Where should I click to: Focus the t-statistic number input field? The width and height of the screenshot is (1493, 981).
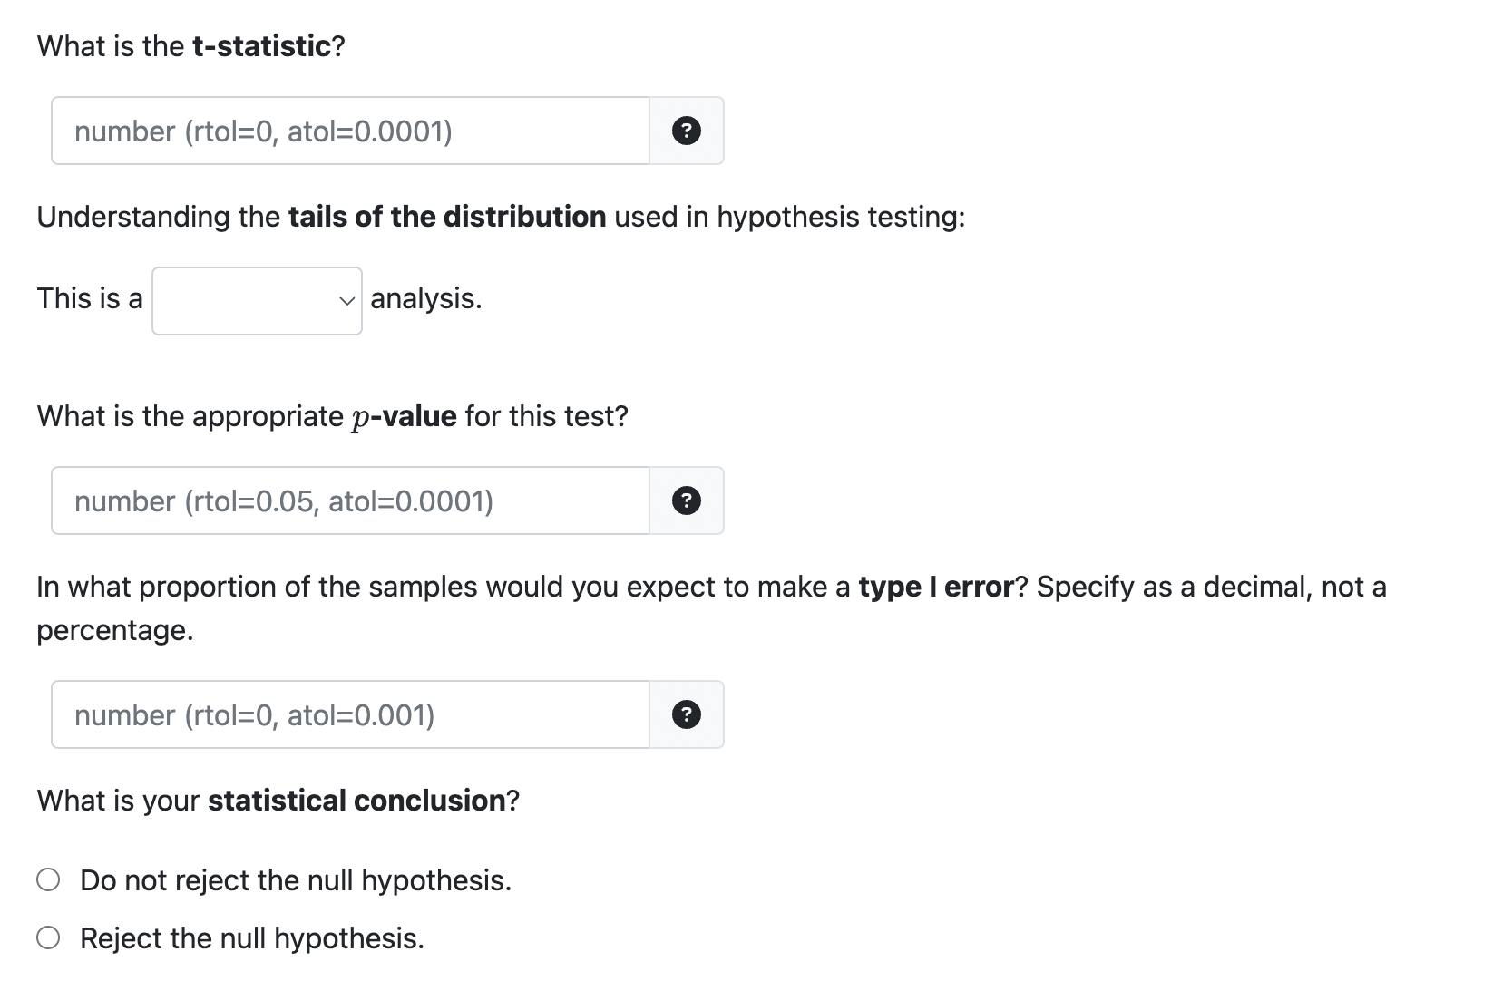coord(351,131)
